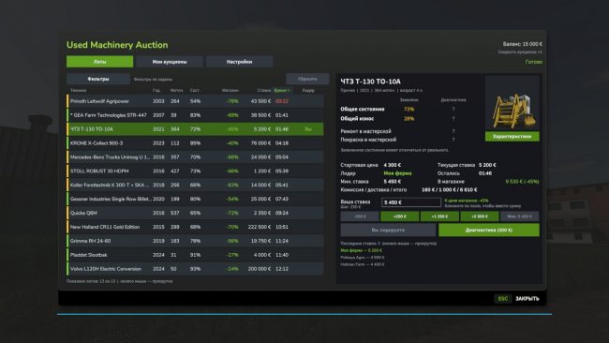This screenshot has width=609, height=343.
Task: Sort list by Моточ. column header
Action: coord(176,90)
